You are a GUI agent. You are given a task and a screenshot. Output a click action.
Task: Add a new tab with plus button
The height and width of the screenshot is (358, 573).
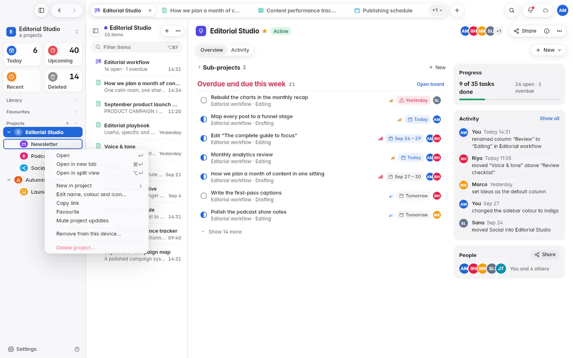[x=457, y=10]
